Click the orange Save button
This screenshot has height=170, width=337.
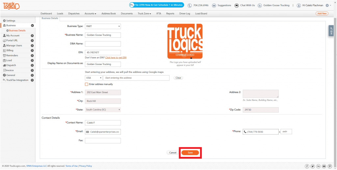tap(190, 153)
